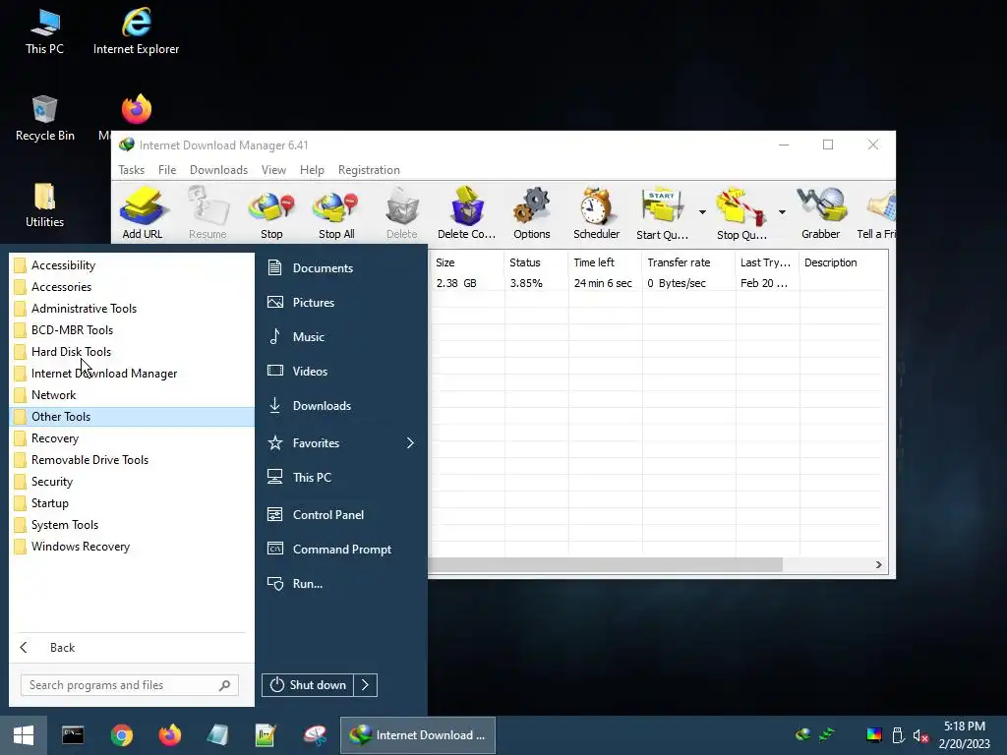Open the Startup folder
Screen dimensions: 1007x755
click(133, 503)
